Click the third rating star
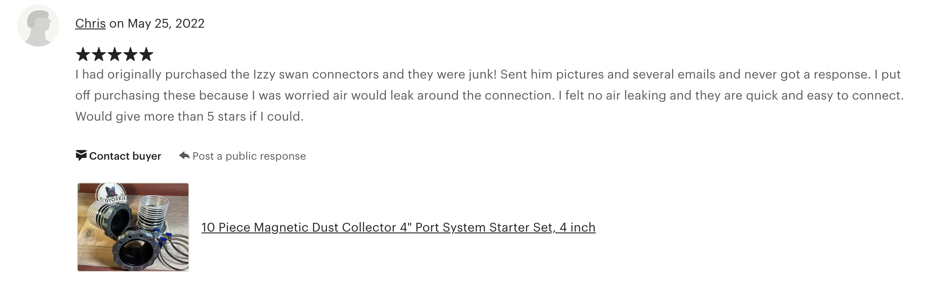Screen dimensions: 933x293 115,54
